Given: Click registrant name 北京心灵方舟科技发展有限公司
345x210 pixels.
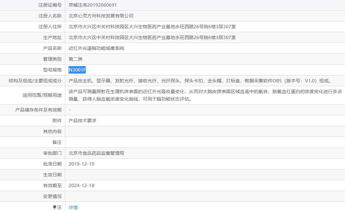Looking at the screenshot, I should [x=101, y=16].
